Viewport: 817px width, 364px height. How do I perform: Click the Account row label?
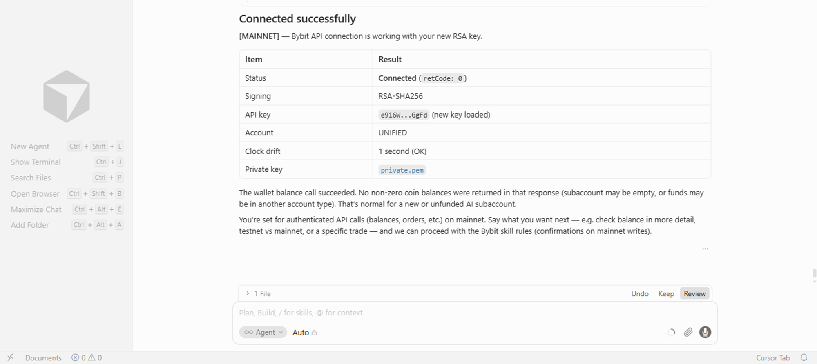[x=259, y=133]
